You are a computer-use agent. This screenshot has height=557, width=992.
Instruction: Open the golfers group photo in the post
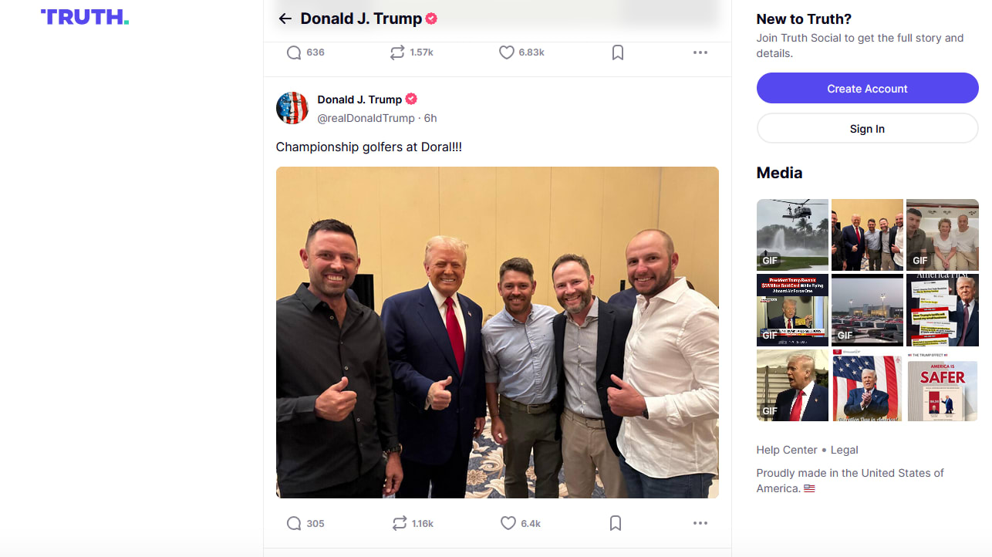coord(498,333)
